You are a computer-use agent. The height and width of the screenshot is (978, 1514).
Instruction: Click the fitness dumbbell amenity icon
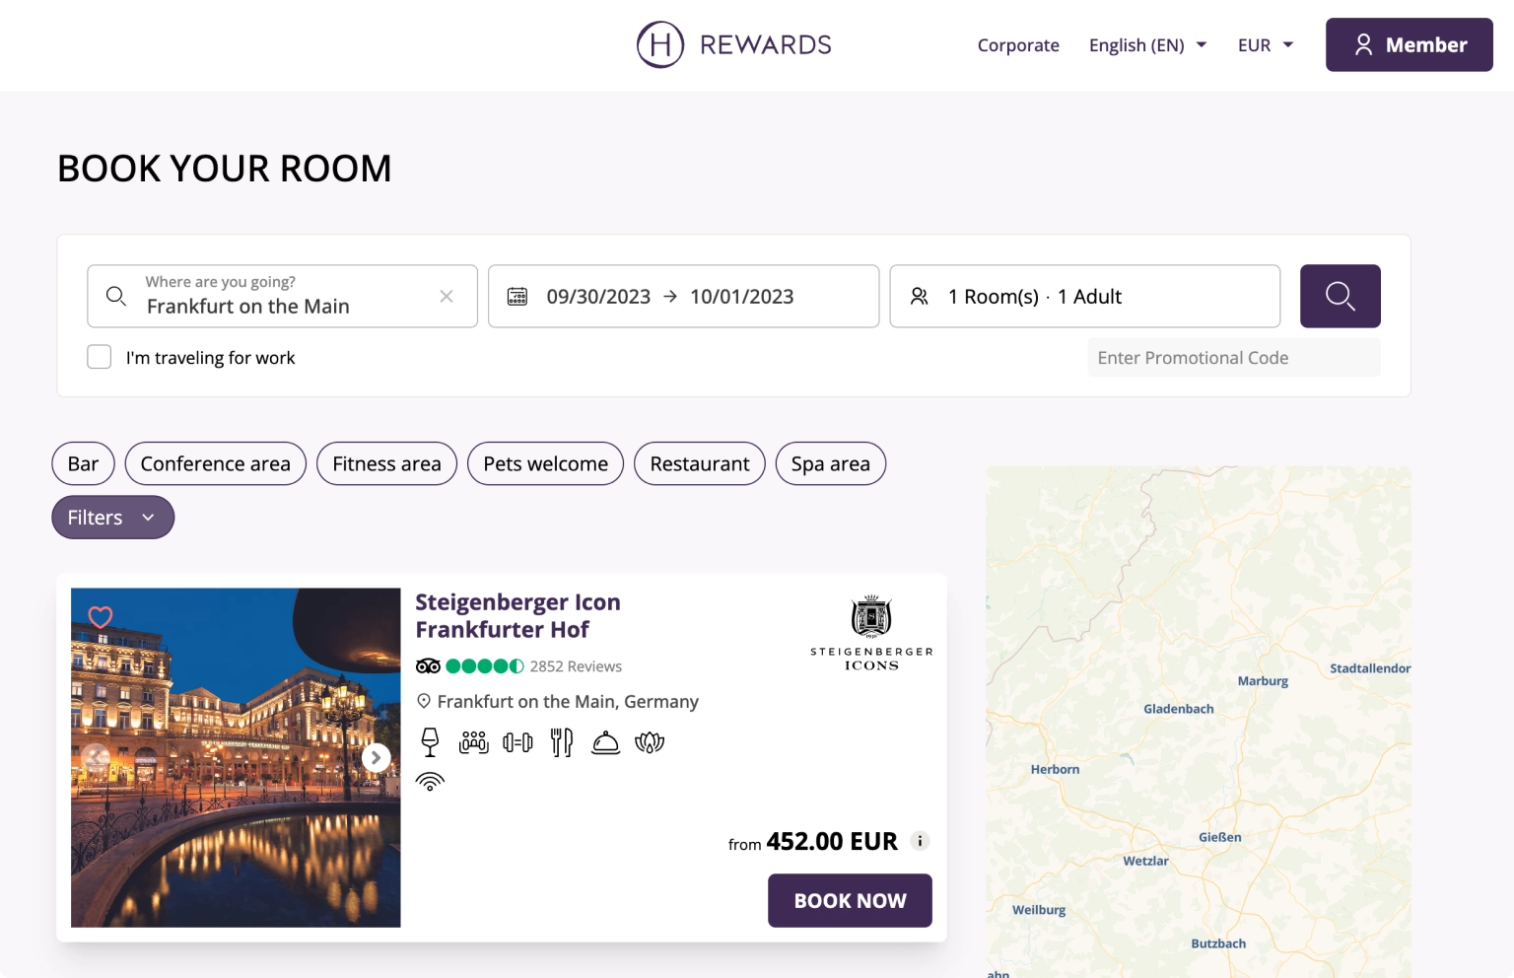click(517, 742)
